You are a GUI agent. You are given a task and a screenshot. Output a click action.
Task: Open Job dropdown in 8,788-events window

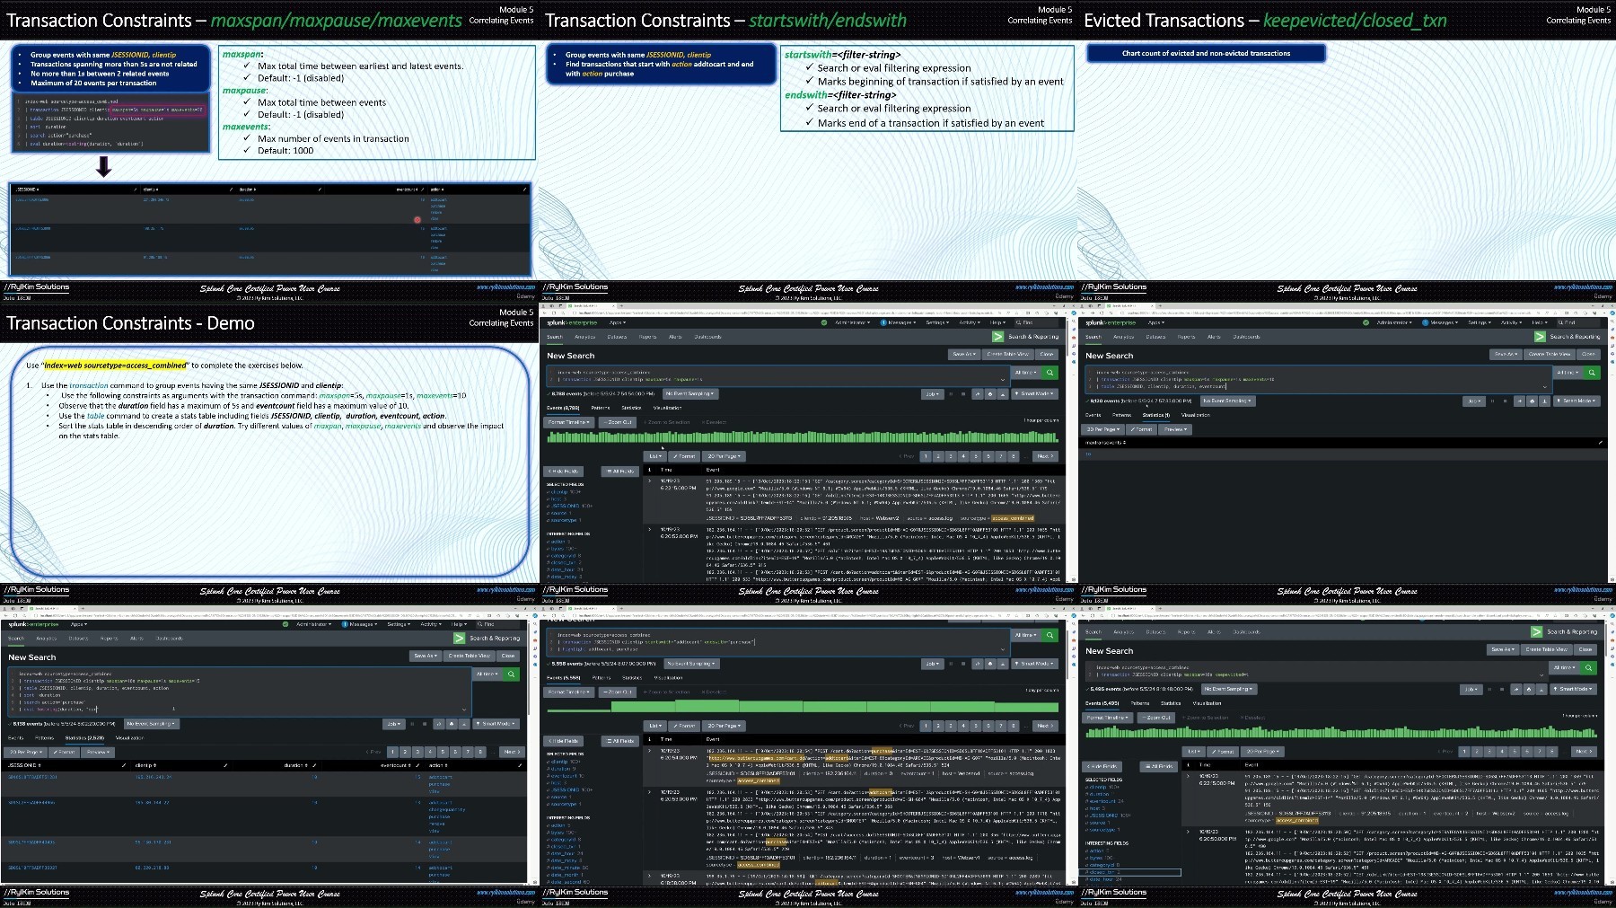[x=931, y=393]
